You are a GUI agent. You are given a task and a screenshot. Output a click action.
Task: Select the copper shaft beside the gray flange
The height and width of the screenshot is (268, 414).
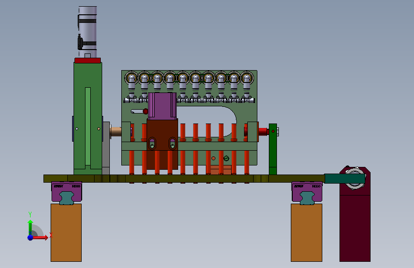pyautogui.click(x=116, y=131)
